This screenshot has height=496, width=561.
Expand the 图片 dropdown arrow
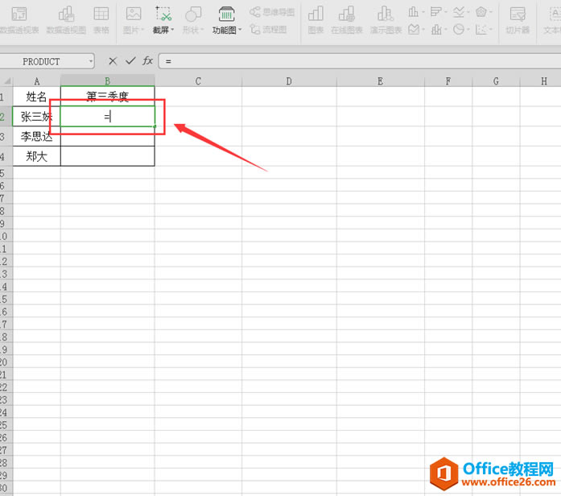[142, 30]
